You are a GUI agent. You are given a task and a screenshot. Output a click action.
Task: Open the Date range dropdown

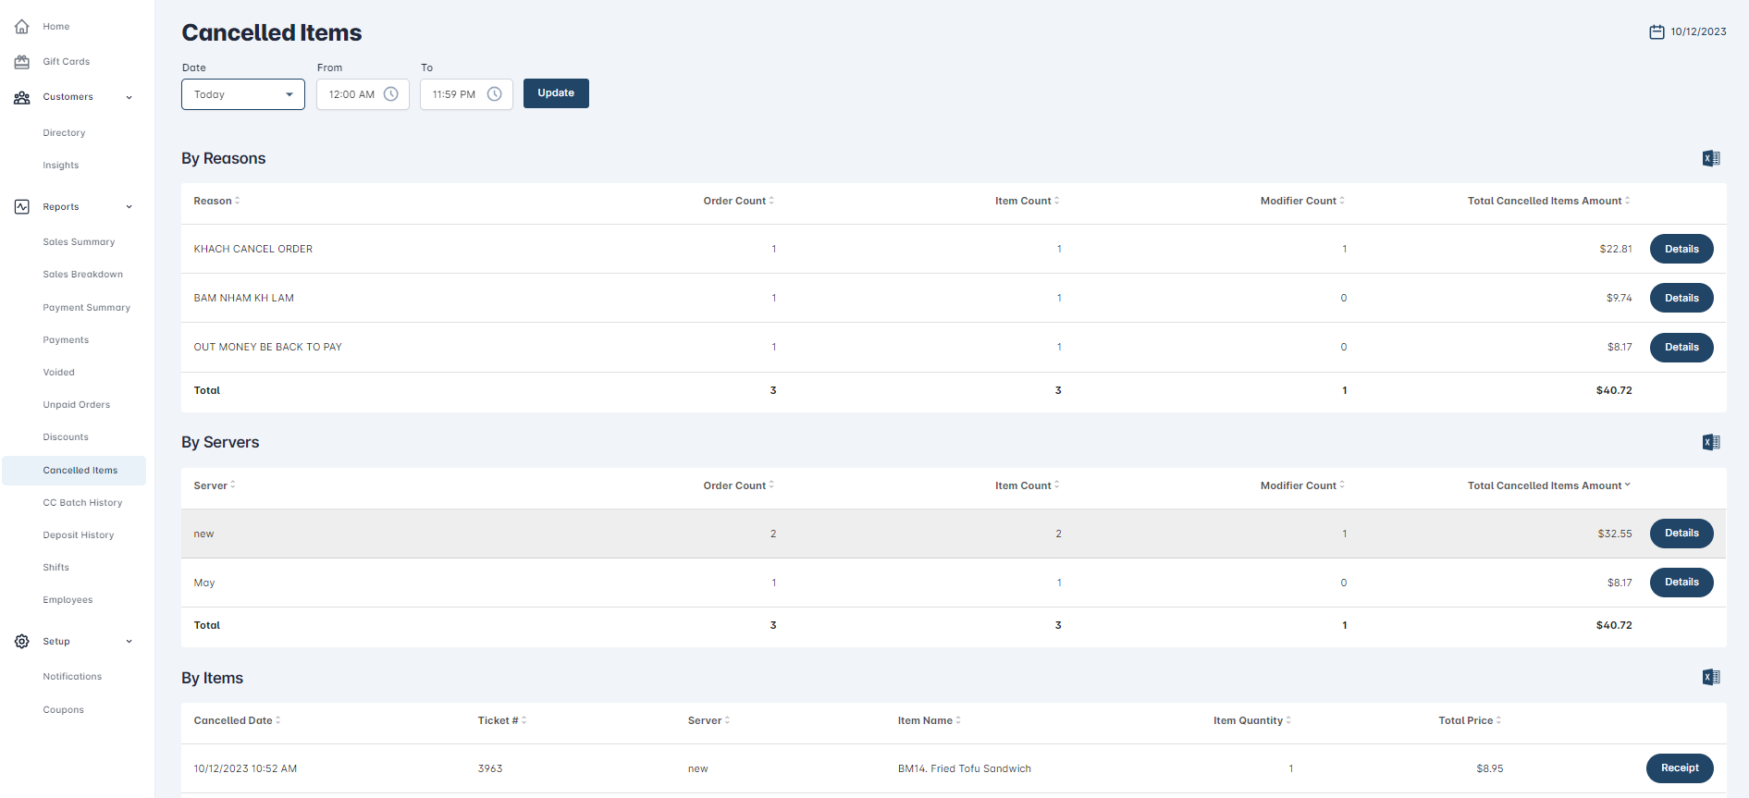click(242, 94)
